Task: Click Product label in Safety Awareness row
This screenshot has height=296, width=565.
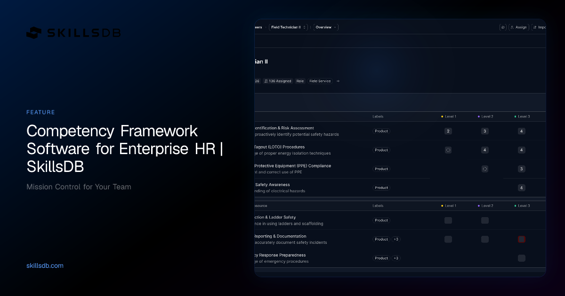Action: 381,187
